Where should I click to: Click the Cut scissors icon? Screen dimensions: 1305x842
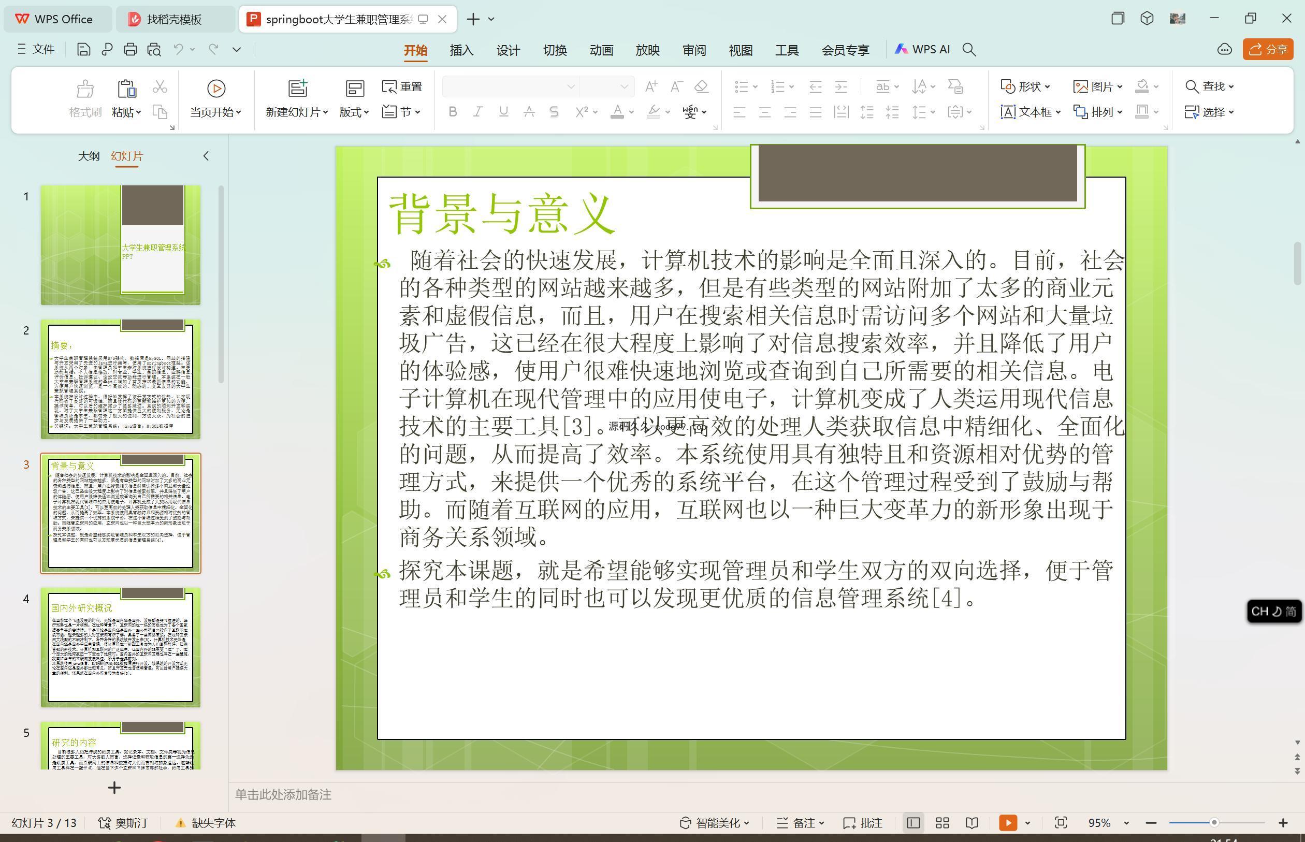click(x=160, y=87)
